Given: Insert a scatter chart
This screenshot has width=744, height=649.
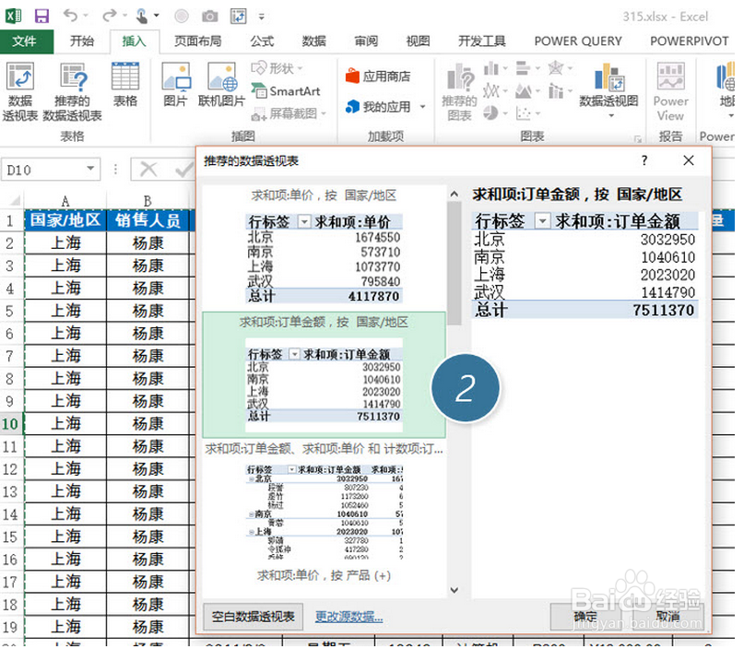Looking at the screenshot, I should 523,112.
